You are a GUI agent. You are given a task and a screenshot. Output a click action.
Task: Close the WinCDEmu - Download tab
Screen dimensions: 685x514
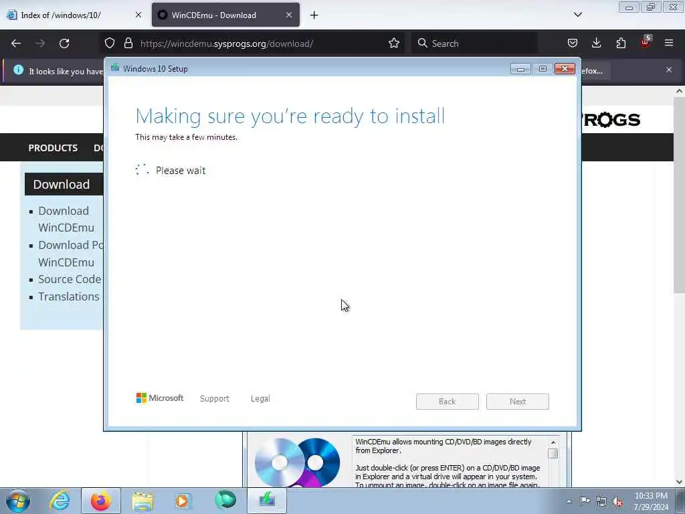tap(289, 15)
